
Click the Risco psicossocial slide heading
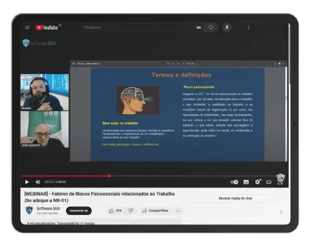(199, 87)
